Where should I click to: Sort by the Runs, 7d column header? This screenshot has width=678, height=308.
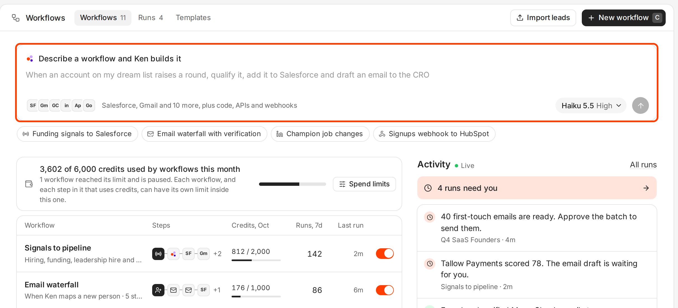(x=309, y=225)
